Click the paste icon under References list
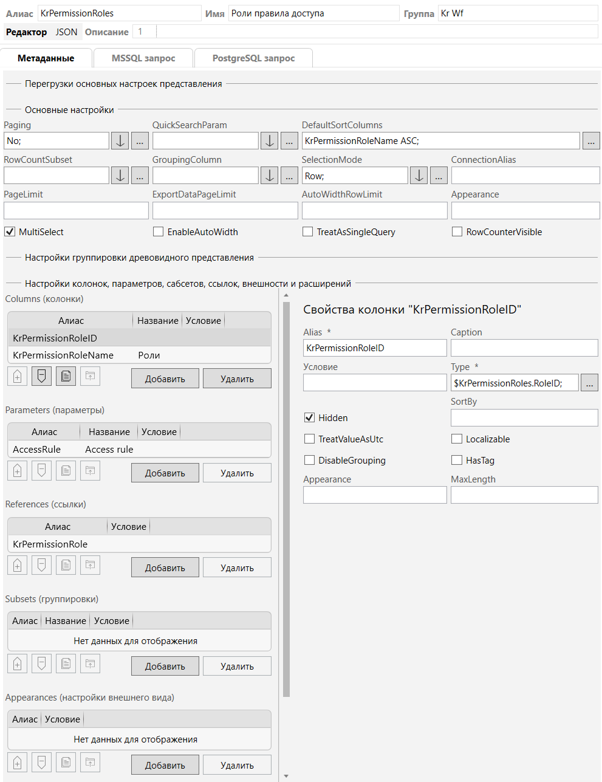Image resolution: width=602 pixels, height=782 pixels. tap(90, 566)
